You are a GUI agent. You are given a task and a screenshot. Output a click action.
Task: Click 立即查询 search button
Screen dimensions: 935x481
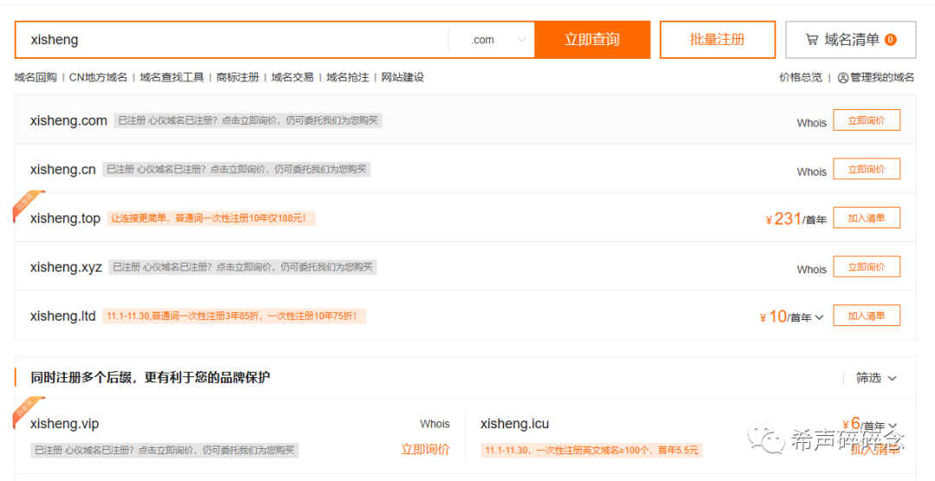click(x=592, y=40)
